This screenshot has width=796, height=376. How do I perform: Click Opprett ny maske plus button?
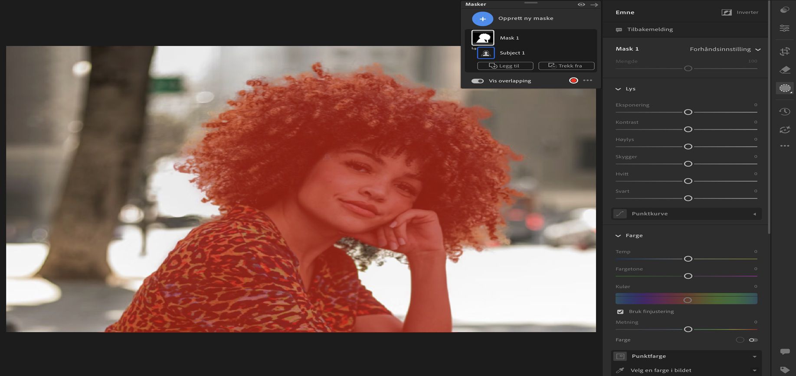482,19
